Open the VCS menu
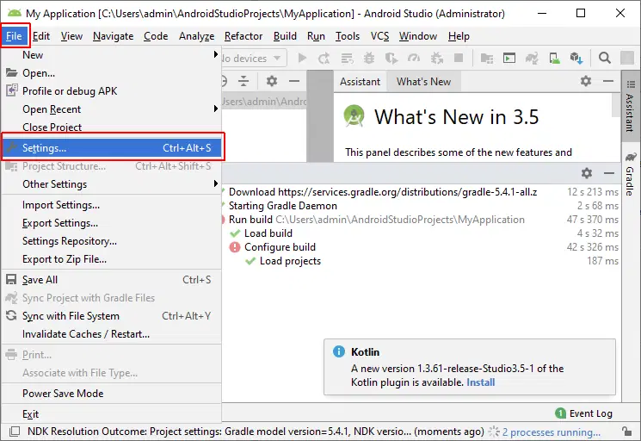The height and width of the screenshot is (441, 641). coord(379,36)
